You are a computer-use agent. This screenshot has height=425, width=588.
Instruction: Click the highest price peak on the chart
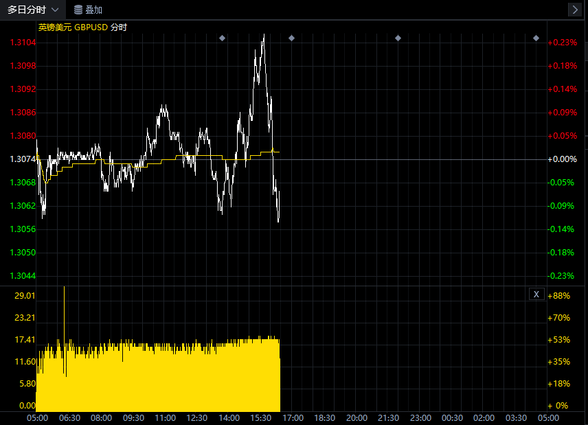tap(263, 36)
